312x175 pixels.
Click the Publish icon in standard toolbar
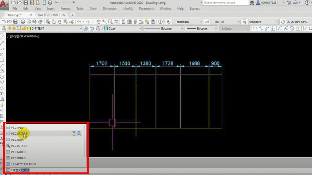34,21
